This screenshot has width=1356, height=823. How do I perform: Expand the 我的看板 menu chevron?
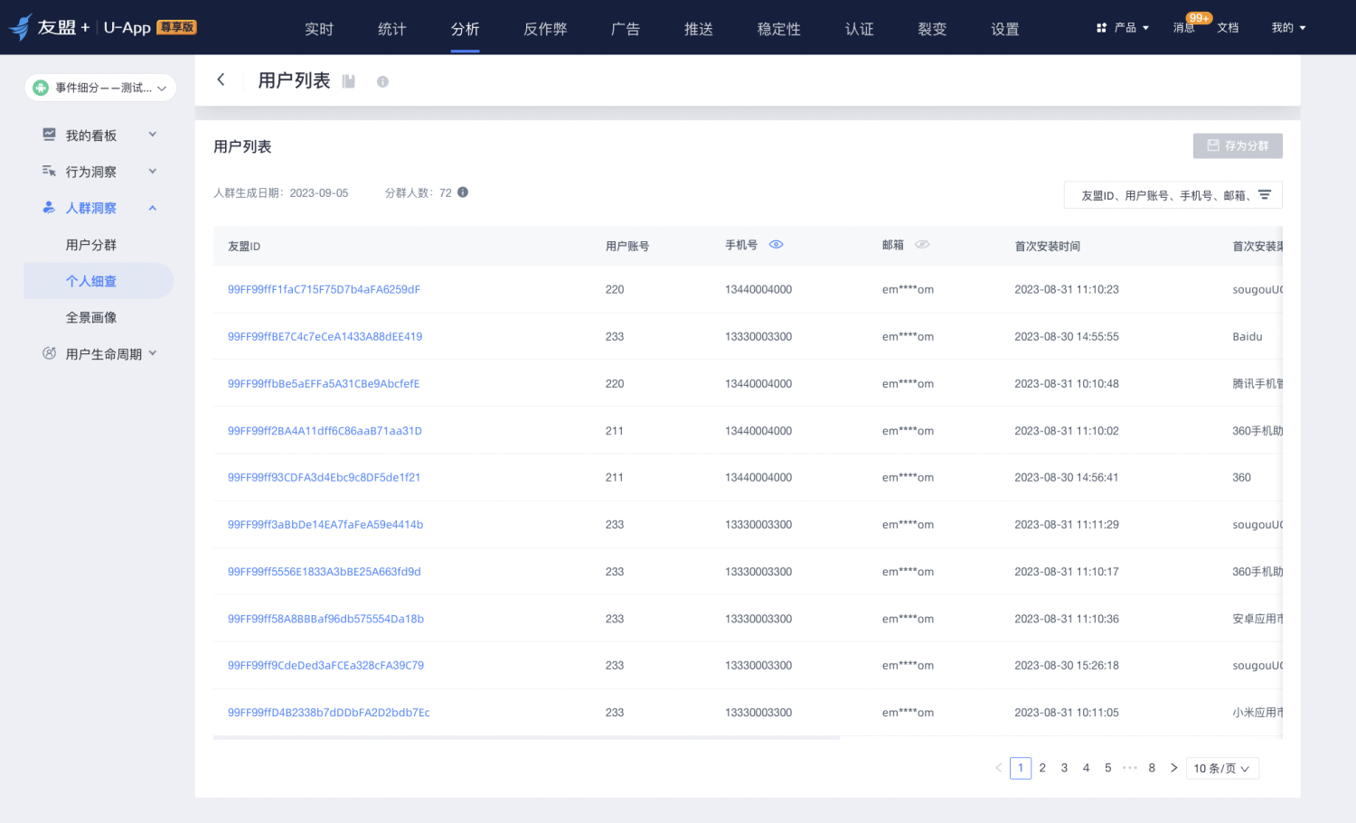pyautogui.click(x=153, y=135)
